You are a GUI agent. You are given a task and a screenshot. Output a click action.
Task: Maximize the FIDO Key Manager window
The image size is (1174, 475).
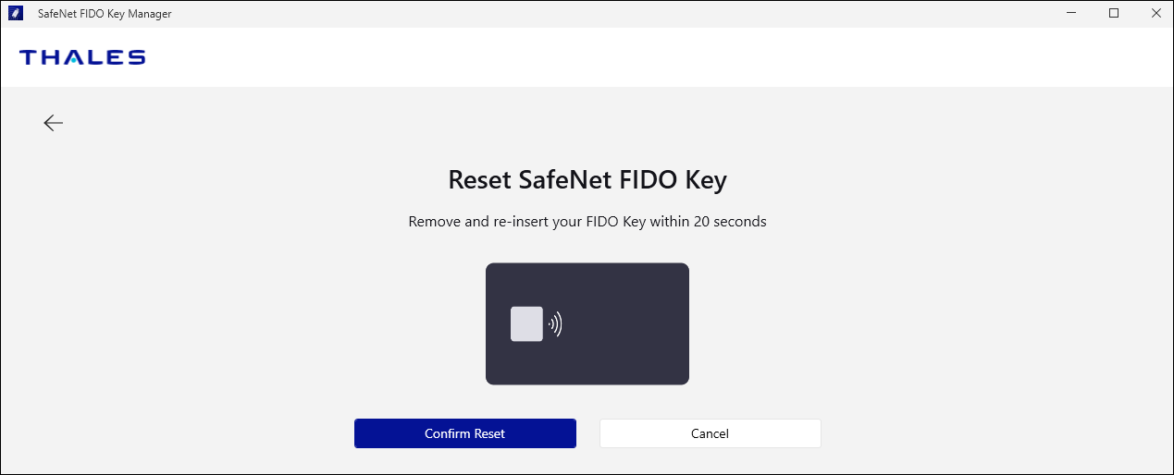coord(1114,14)
